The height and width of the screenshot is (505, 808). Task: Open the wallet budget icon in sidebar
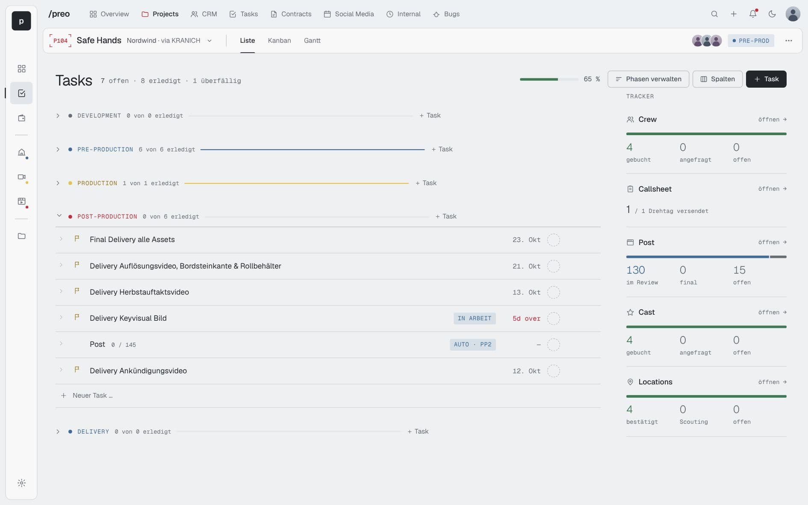21,118
